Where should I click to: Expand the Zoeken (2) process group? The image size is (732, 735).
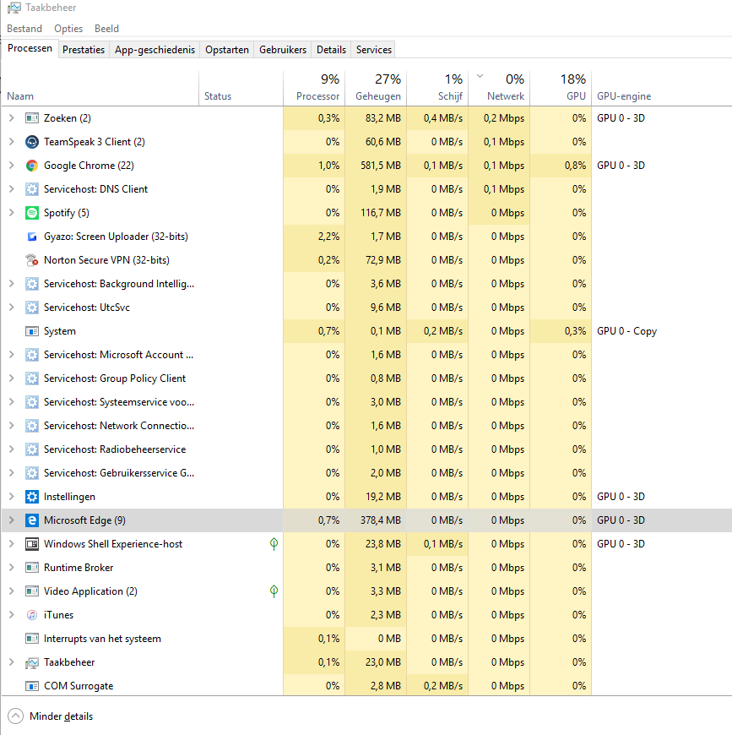[12, 118]
